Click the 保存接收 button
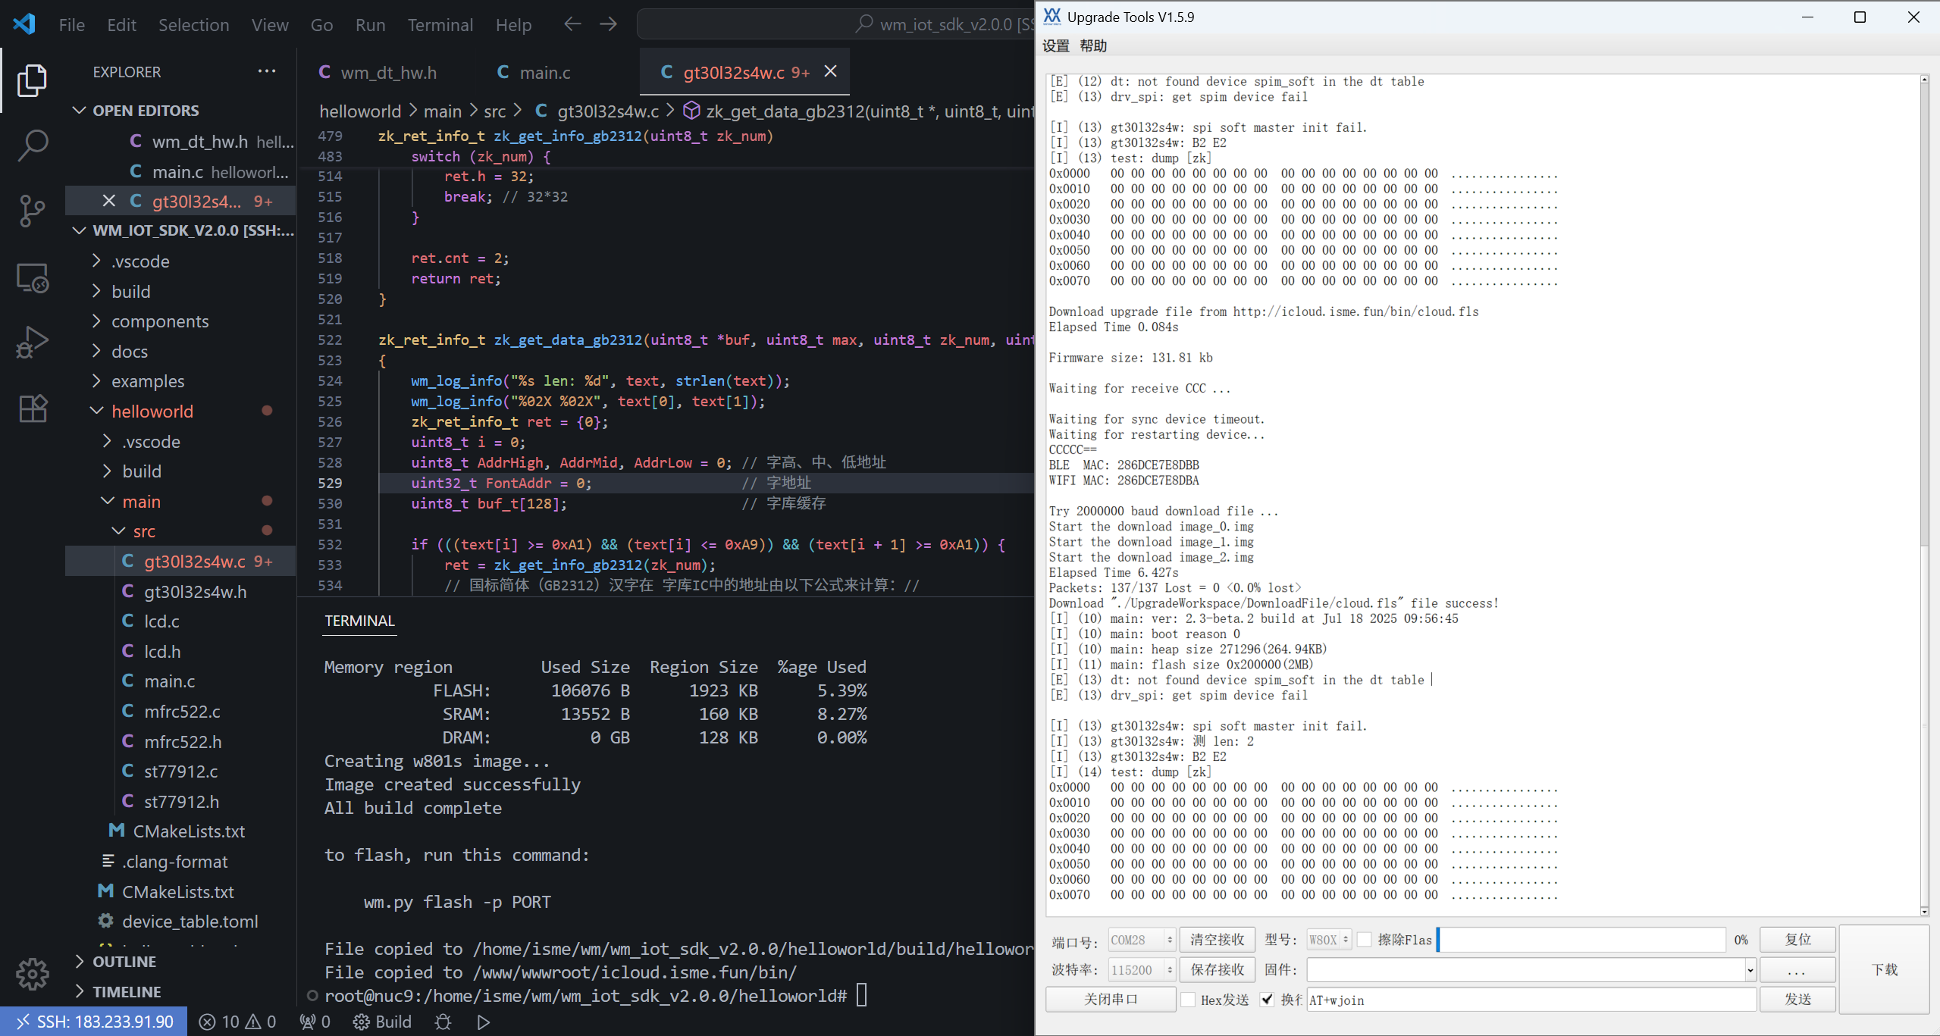The image size is (1940, 1036). tap(1217, 970)
